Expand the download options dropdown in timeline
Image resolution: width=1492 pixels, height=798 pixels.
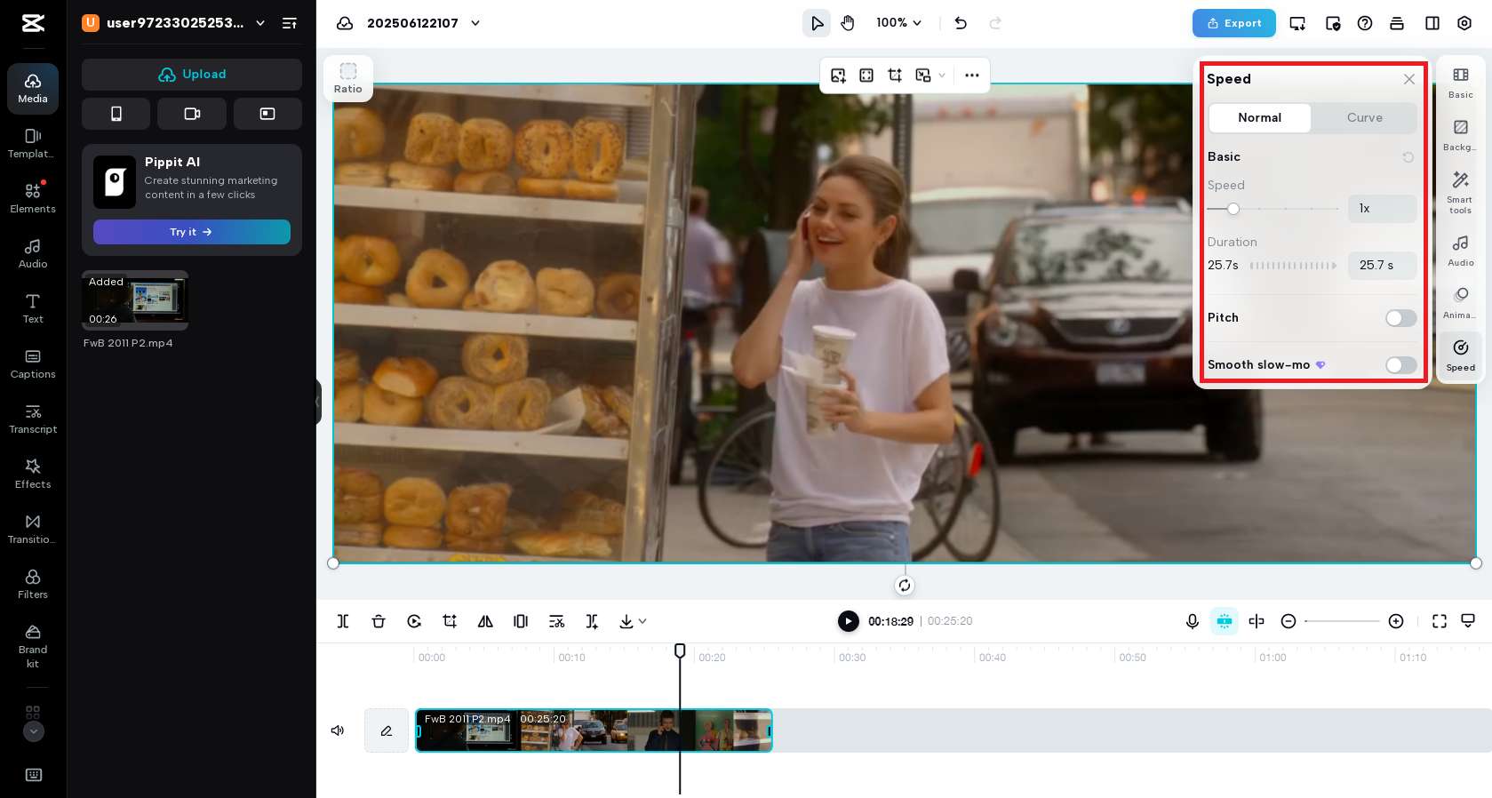[x=642, y=621]
